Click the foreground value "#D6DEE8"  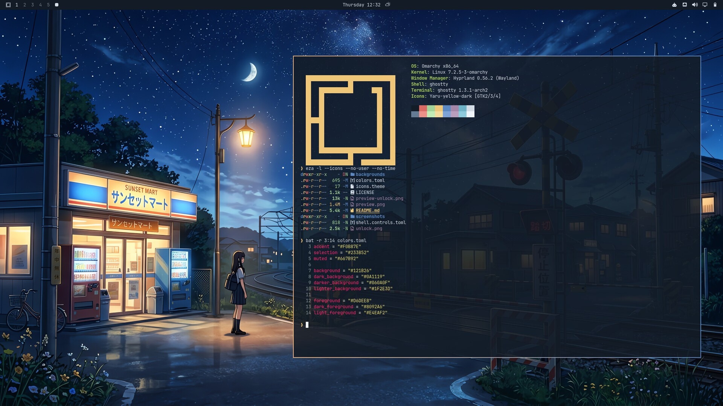pyautogui.click(x=360, y=301)
